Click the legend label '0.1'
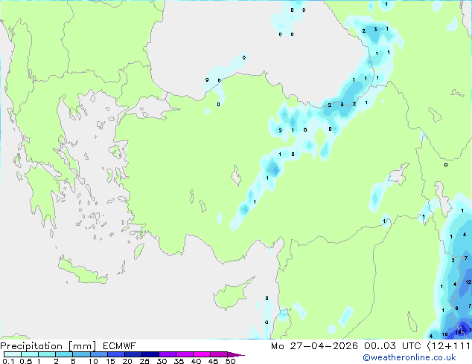The height and width of the screenshot is (364, 472). coord(8,361)
